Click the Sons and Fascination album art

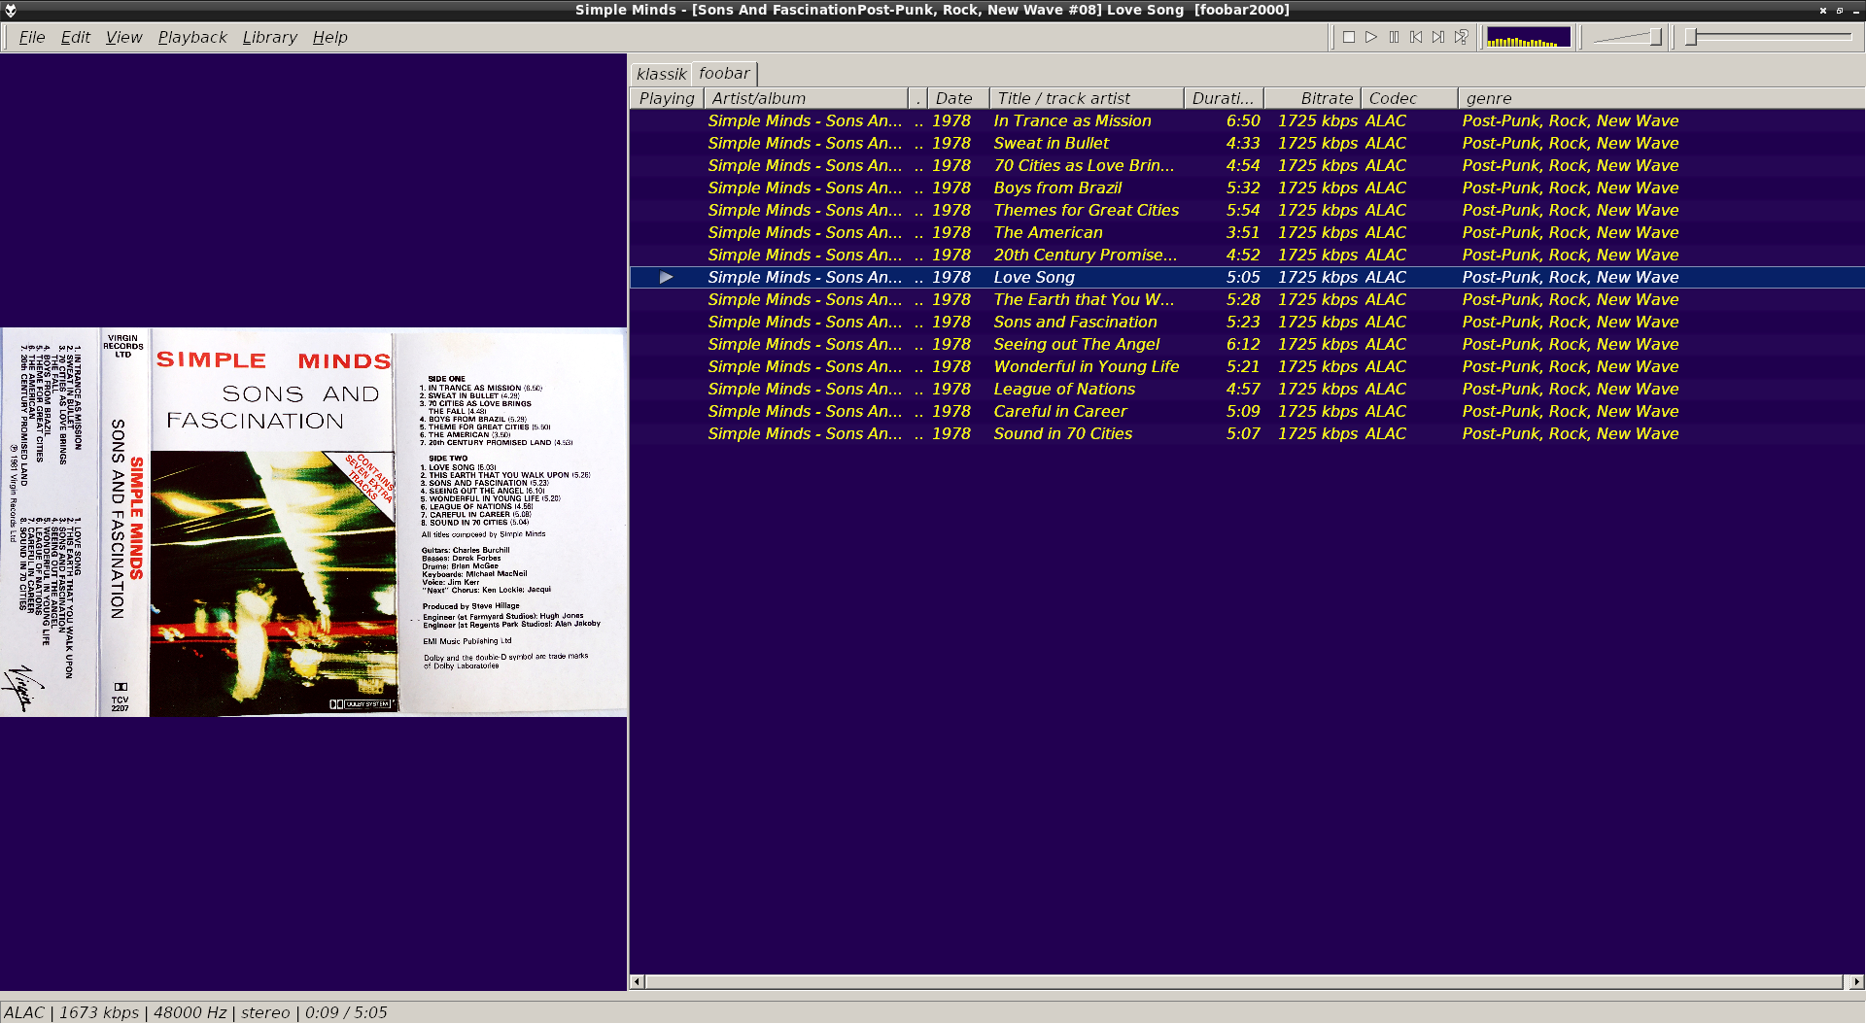(x=313, y=523)
